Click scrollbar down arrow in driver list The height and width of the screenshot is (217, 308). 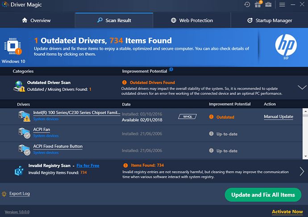(x=305, y=156)
